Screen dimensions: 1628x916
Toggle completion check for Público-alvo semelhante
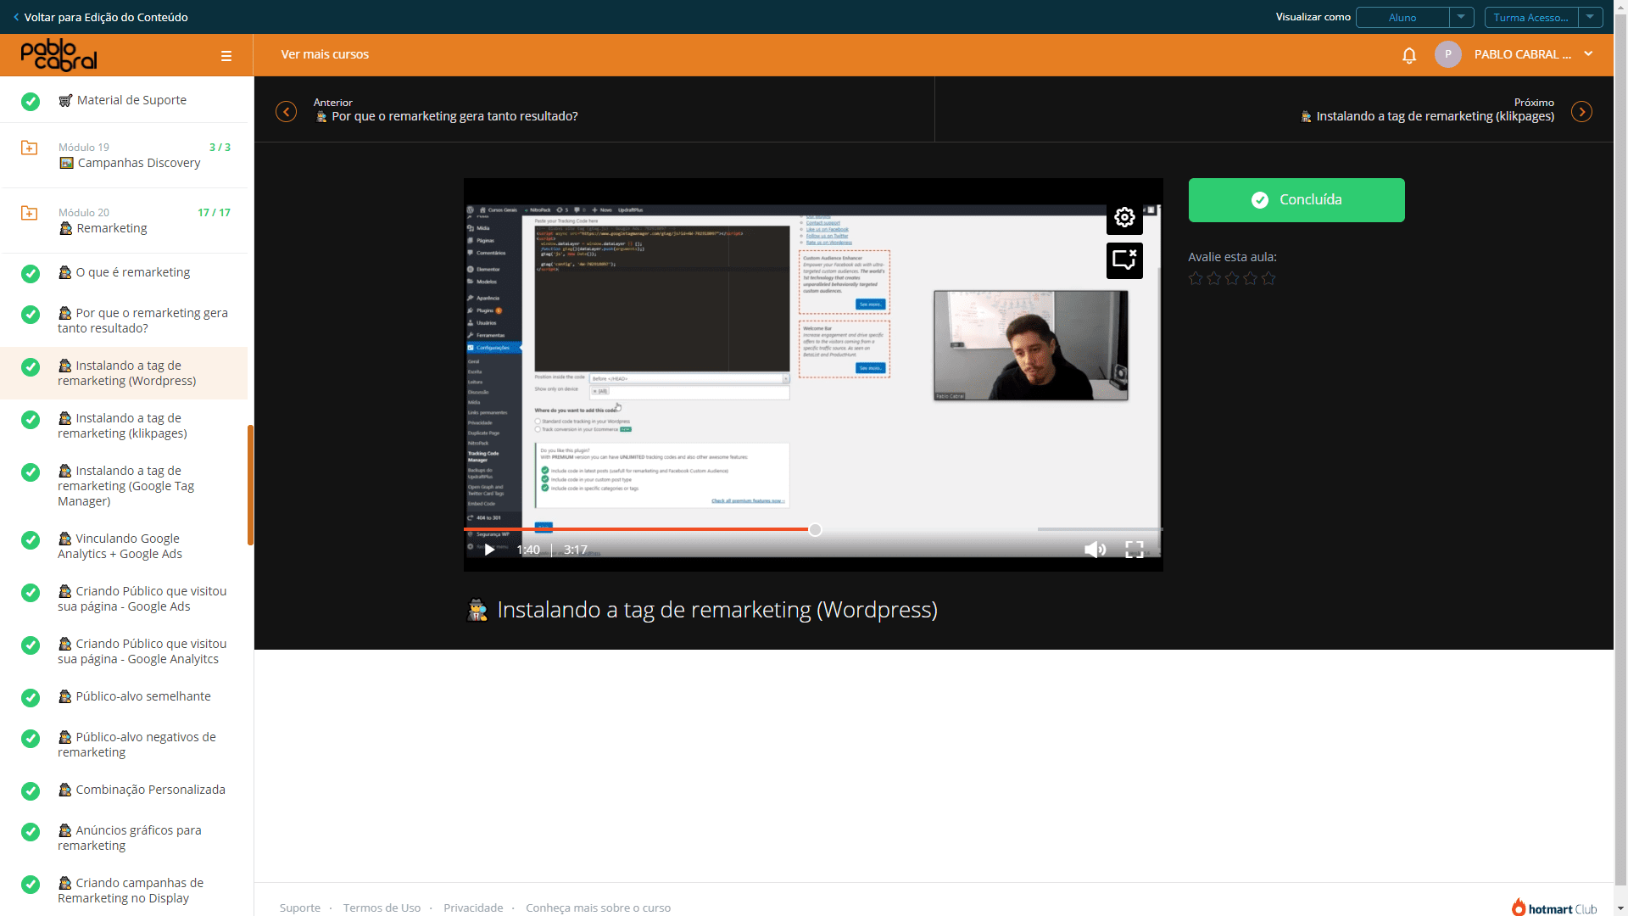[x=31, y=697]
